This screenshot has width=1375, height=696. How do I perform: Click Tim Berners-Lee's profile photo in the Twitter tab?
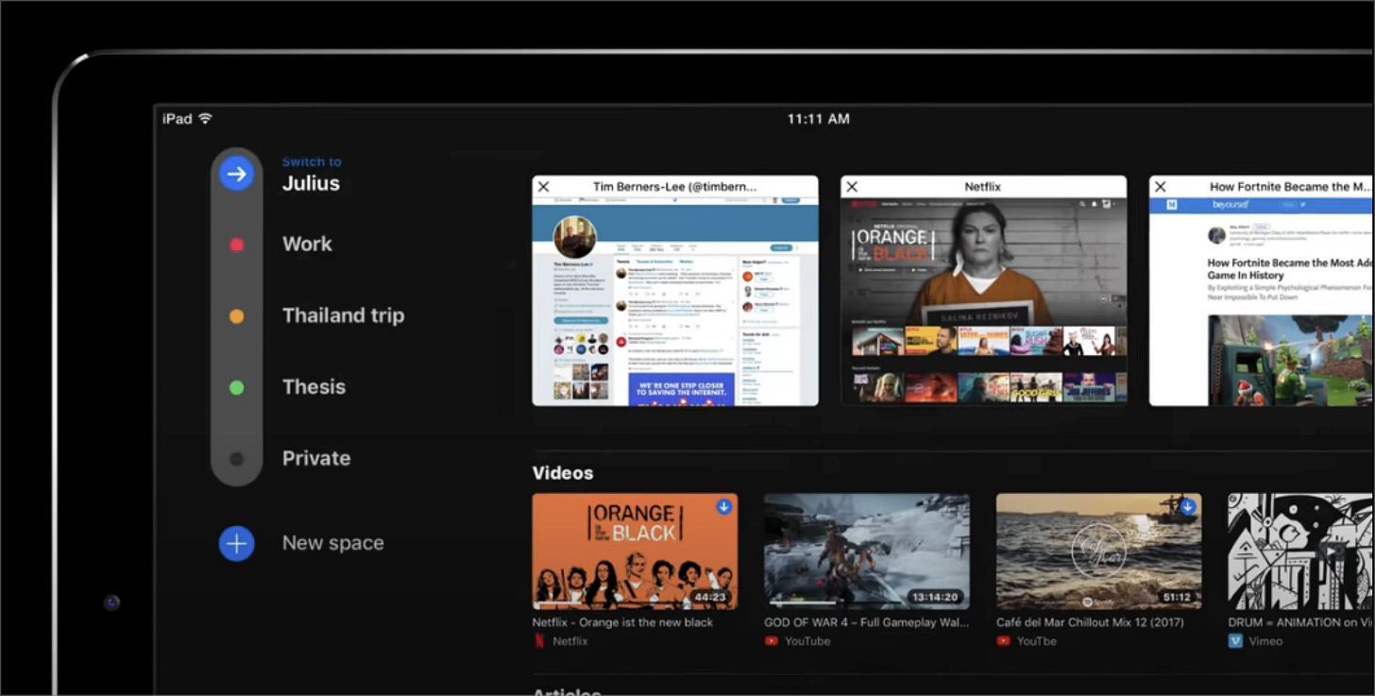574,237
